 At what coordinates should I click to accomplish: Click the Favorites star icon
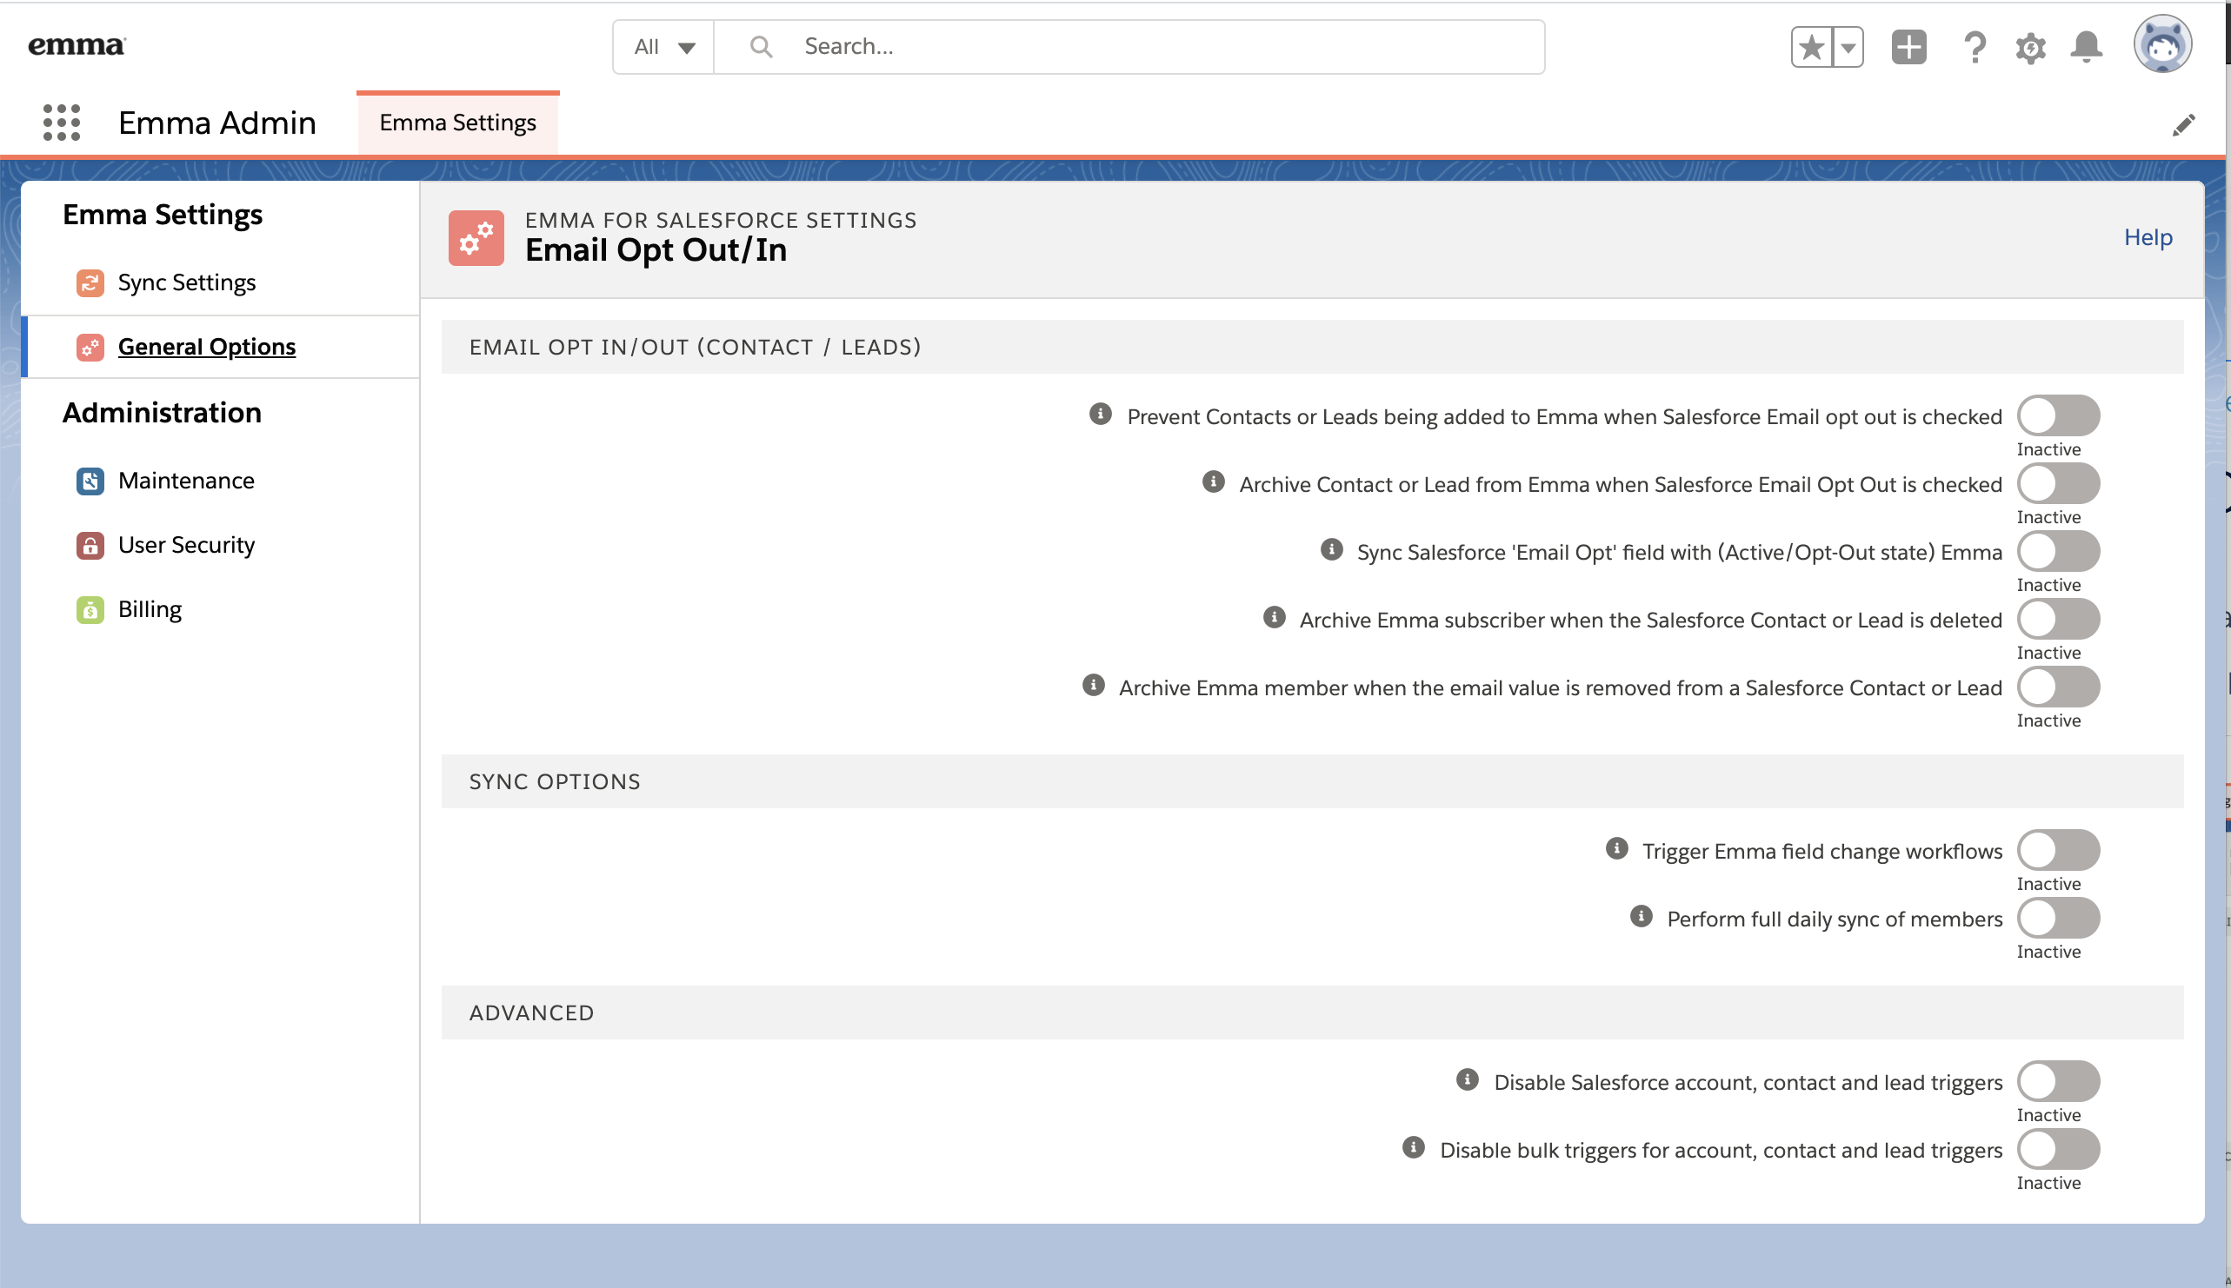pos(1812,47)
